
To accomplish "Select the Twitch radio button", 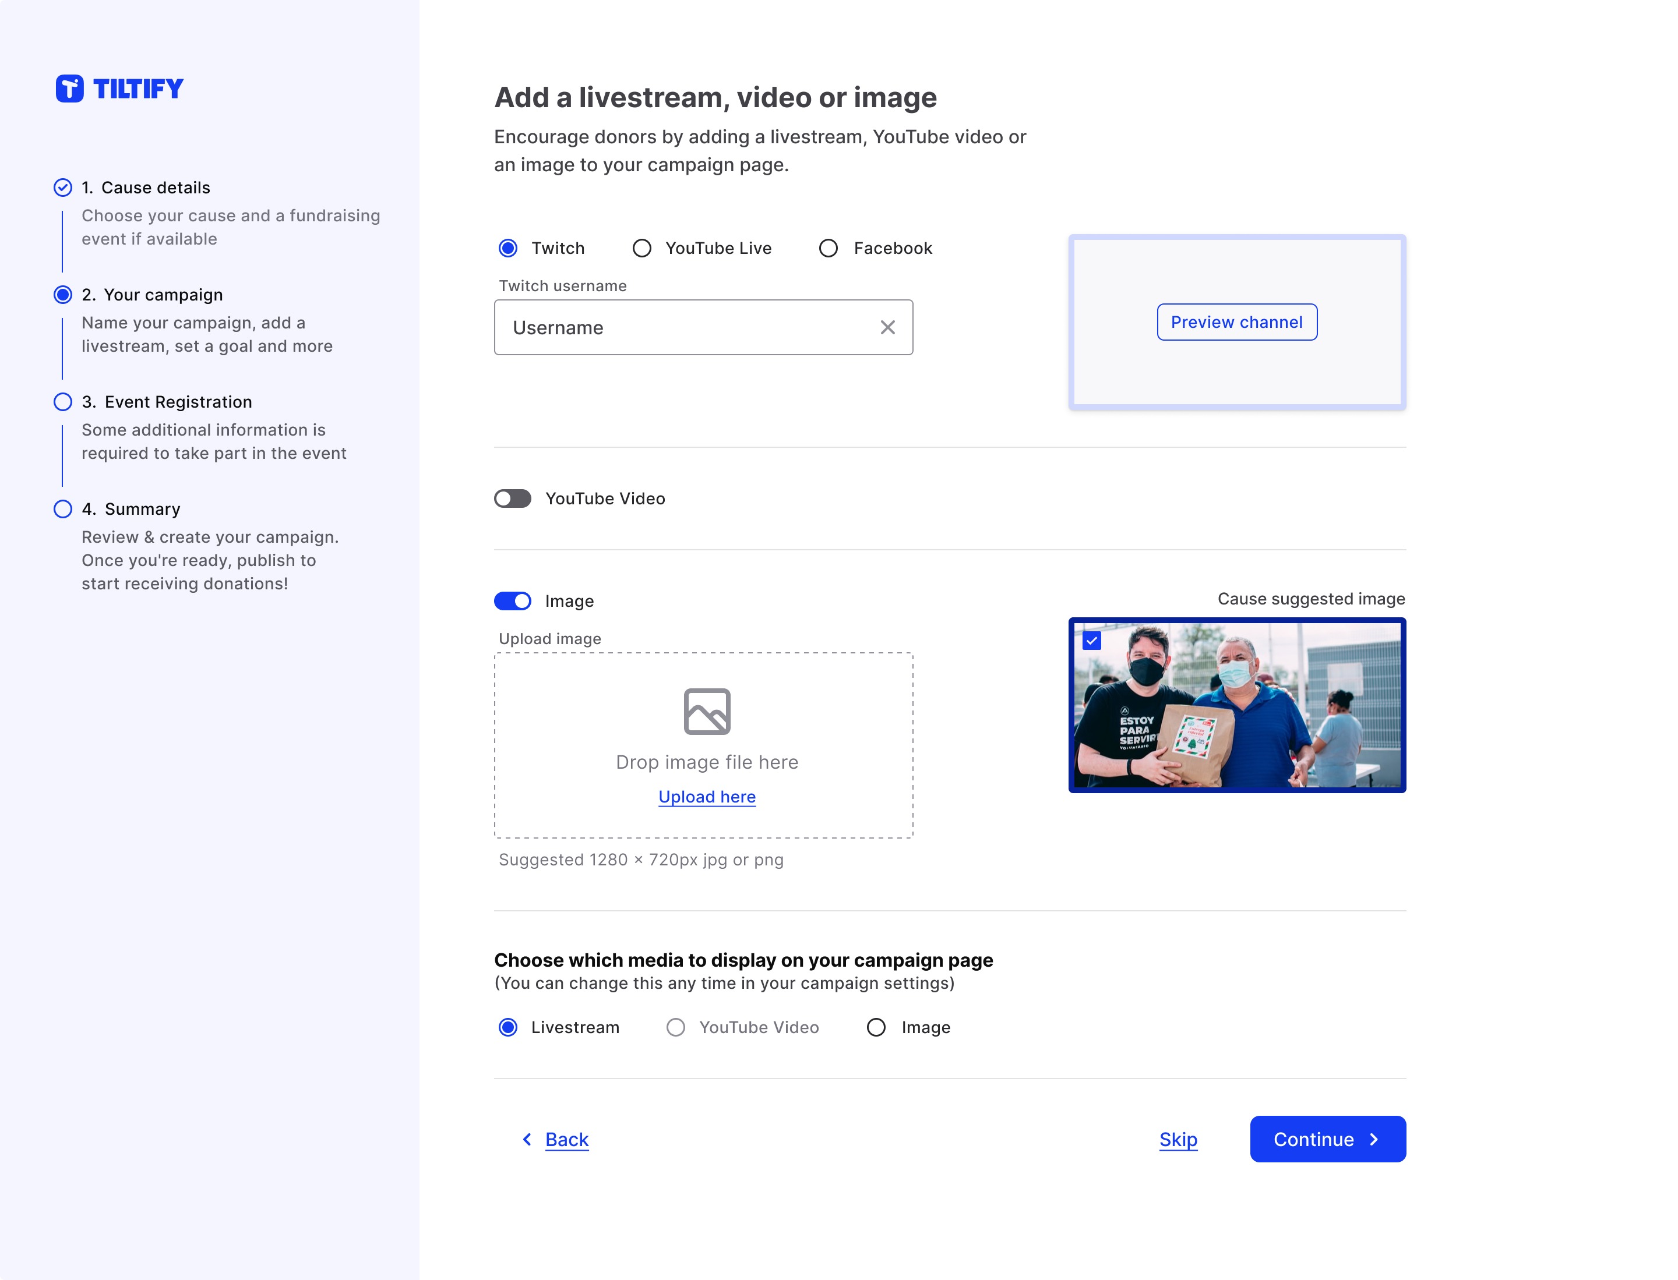I will (507, 249).
